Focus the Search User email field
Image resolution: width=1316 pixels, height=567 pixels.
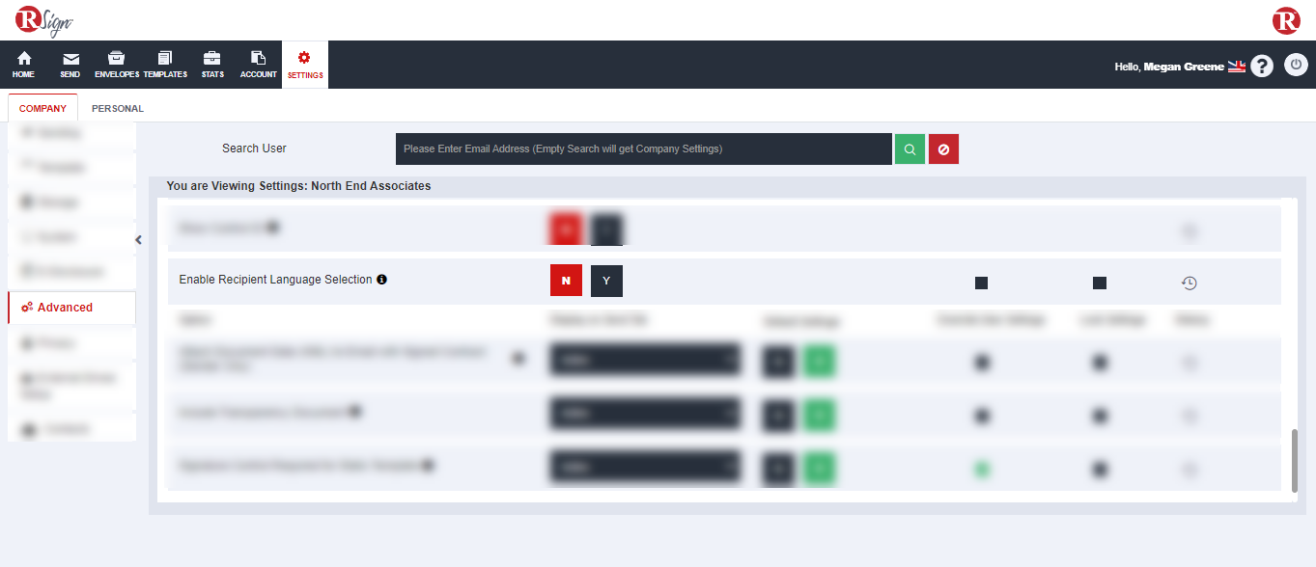pyautogui.click(x=644, y=148)
